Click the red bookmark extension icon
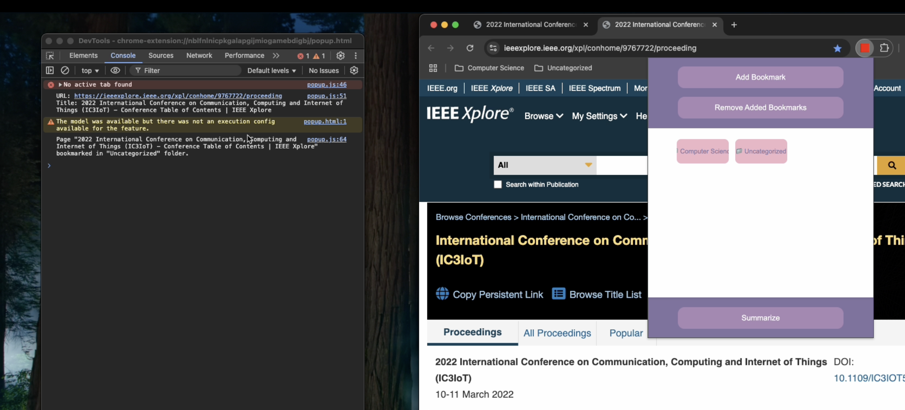 coord(865,48)
